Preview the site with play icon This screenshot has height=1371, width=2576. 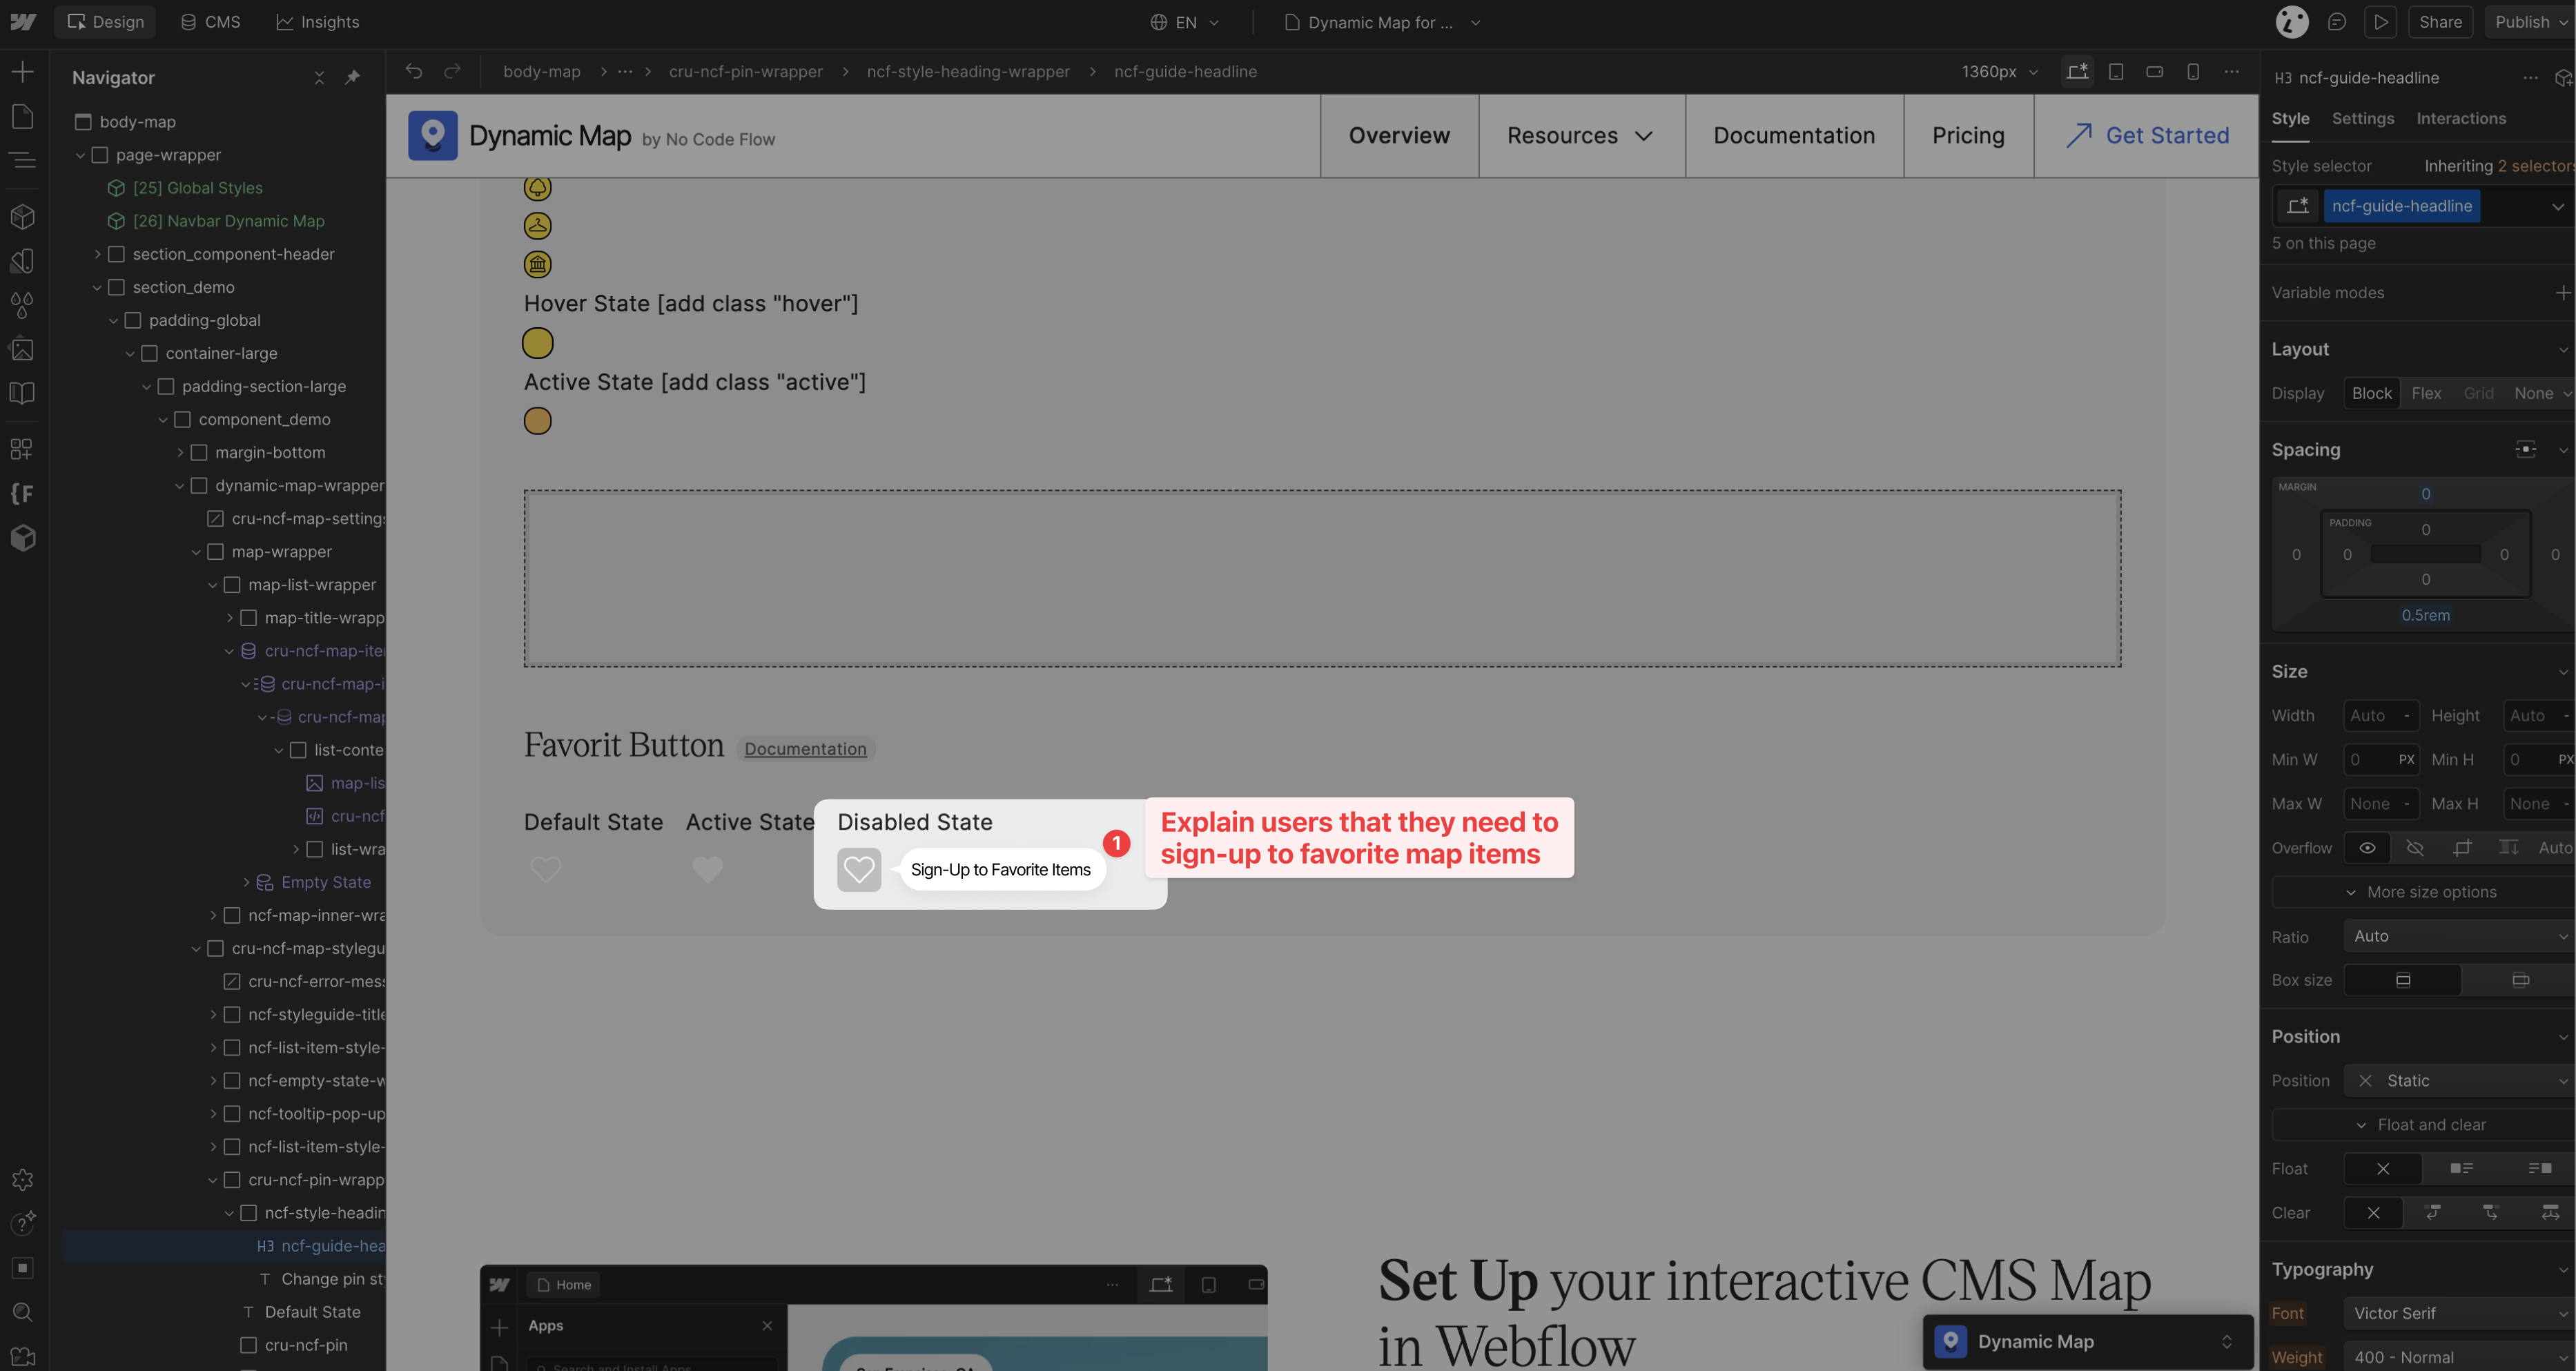point(2381,22)
